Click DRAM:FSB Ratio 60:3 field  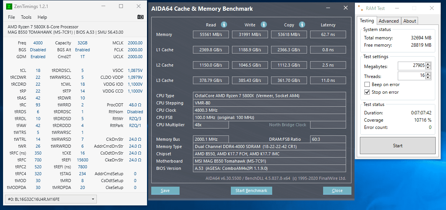328,139
